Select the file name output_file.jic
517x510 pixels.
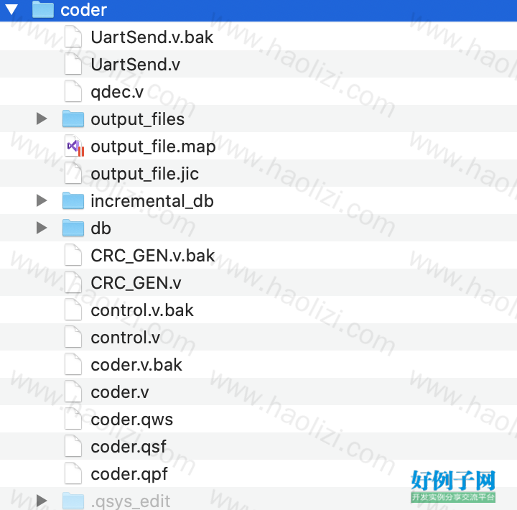coord(145,174)
